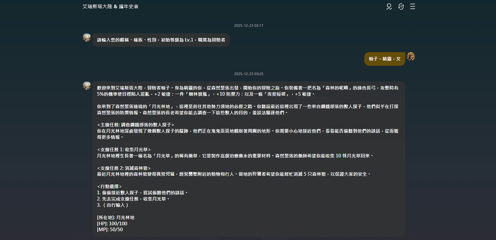Click the narrator avatar beside 請輸入您的暱稱 message
Viewport: 496px width, 240px height.
(x=87, y=38)
